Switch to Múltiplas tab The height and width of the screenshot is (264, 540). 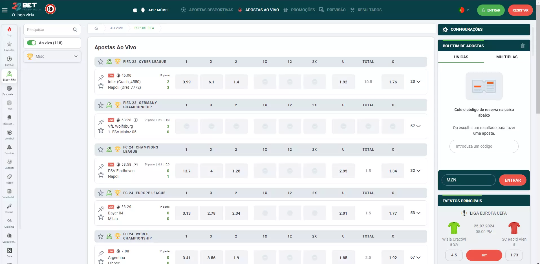coord(507,57)
